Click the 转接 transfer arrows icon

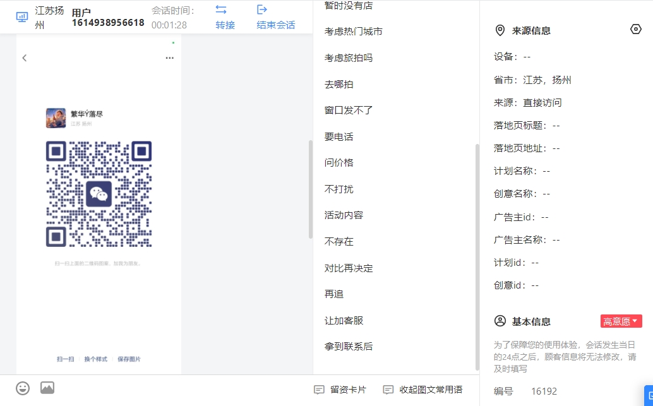221,9
